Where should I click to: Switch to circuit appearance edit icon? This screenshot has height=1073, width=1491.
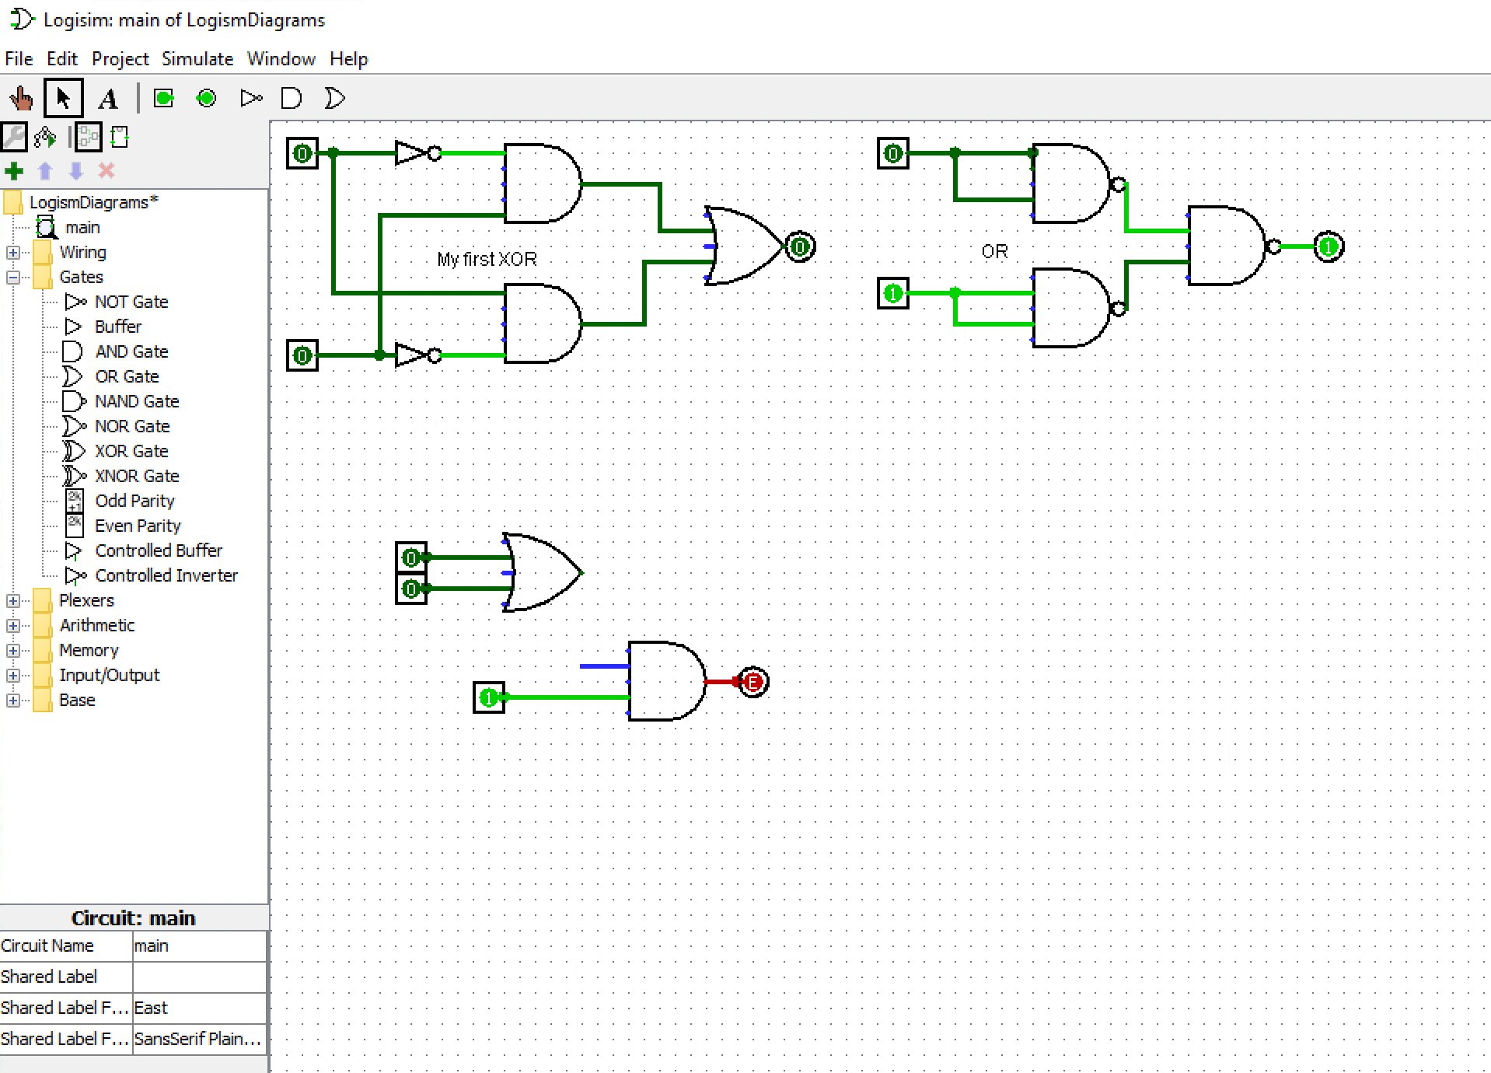(x=120, y=138)
